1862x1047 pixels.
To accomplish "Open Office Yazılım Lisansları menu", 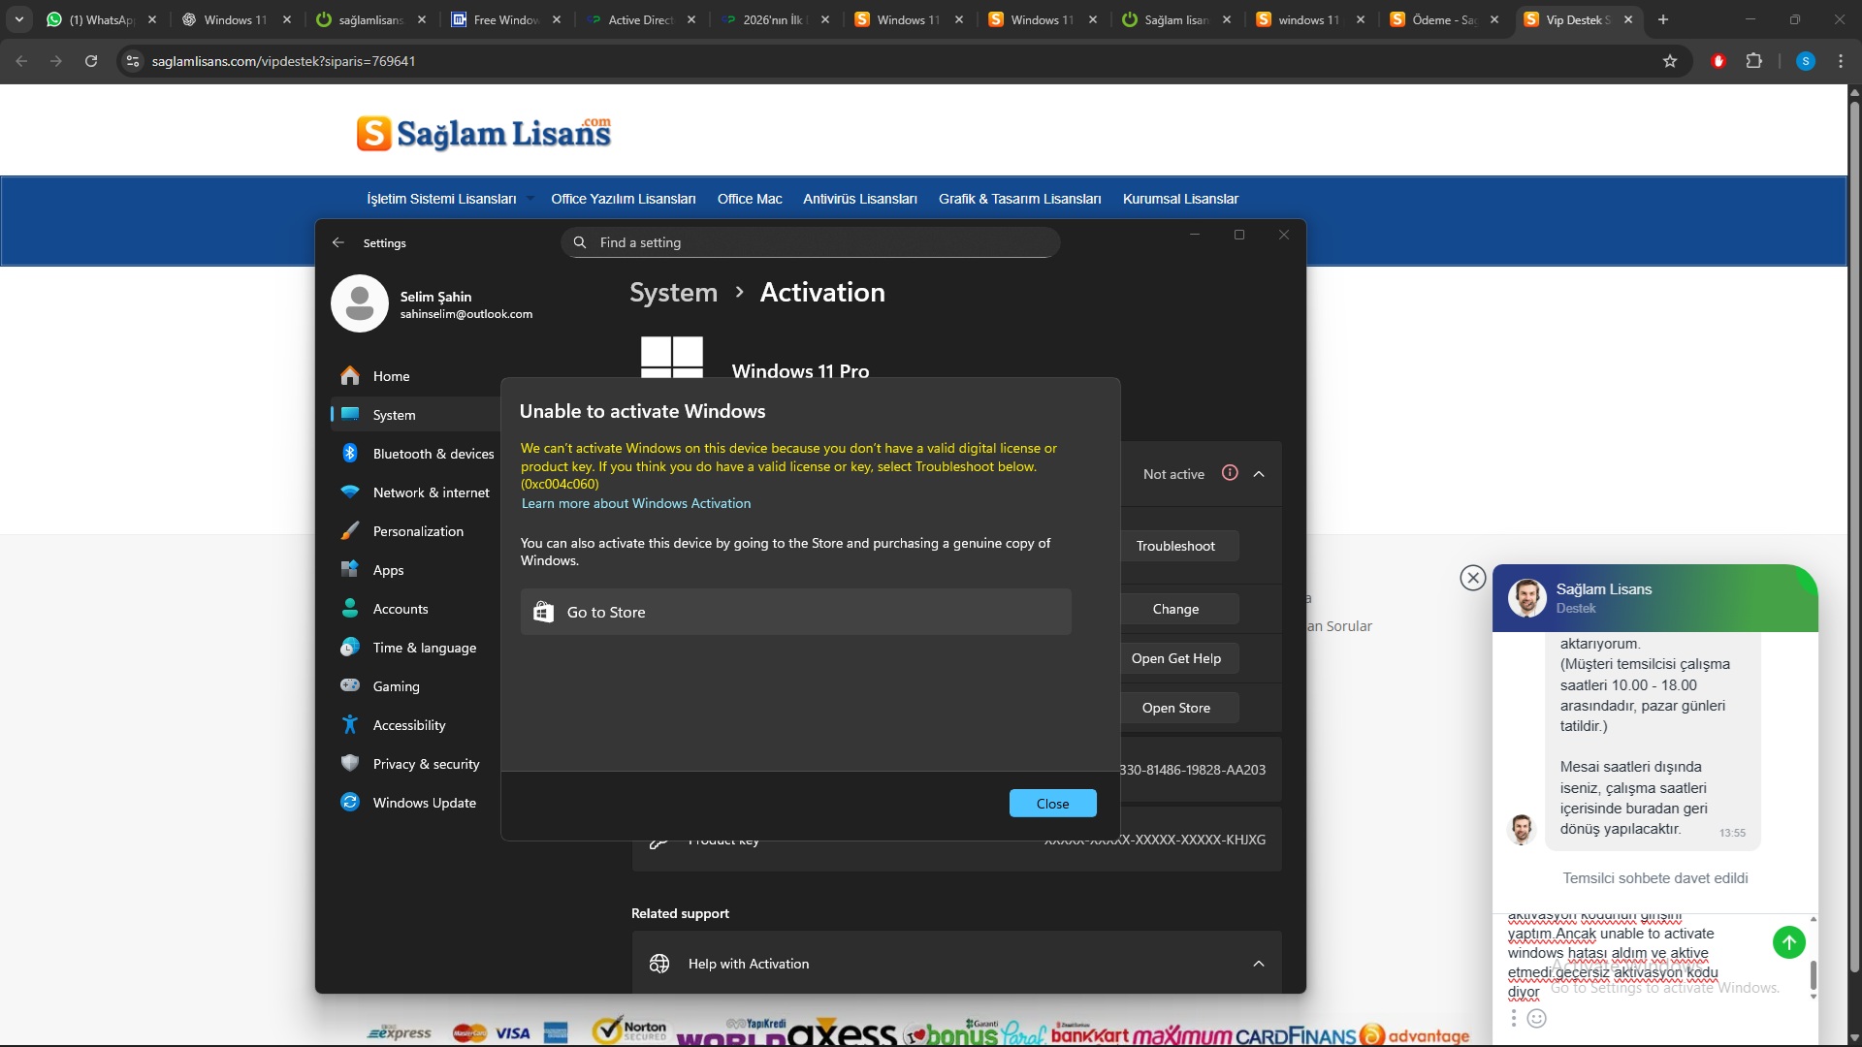I will point(624,199).
